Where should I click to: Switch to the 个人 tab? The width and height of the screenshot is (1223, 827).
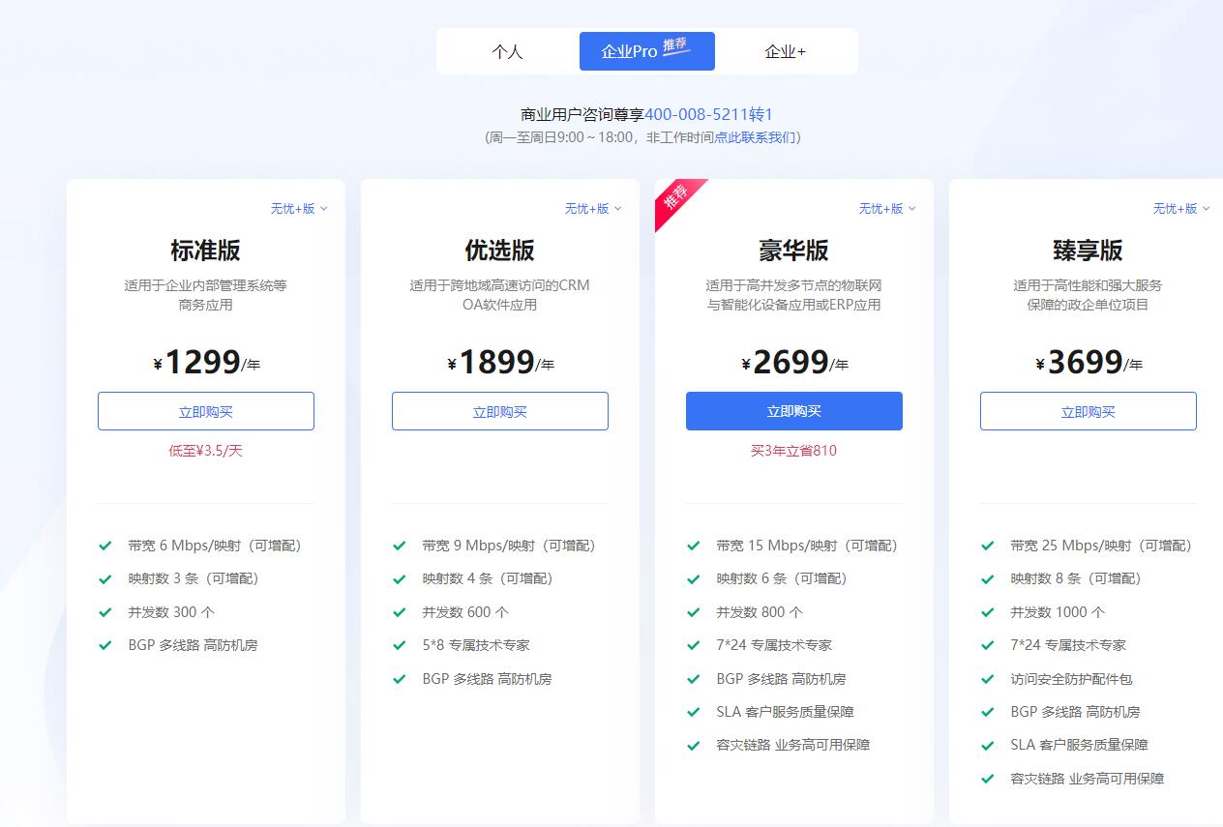507,51
